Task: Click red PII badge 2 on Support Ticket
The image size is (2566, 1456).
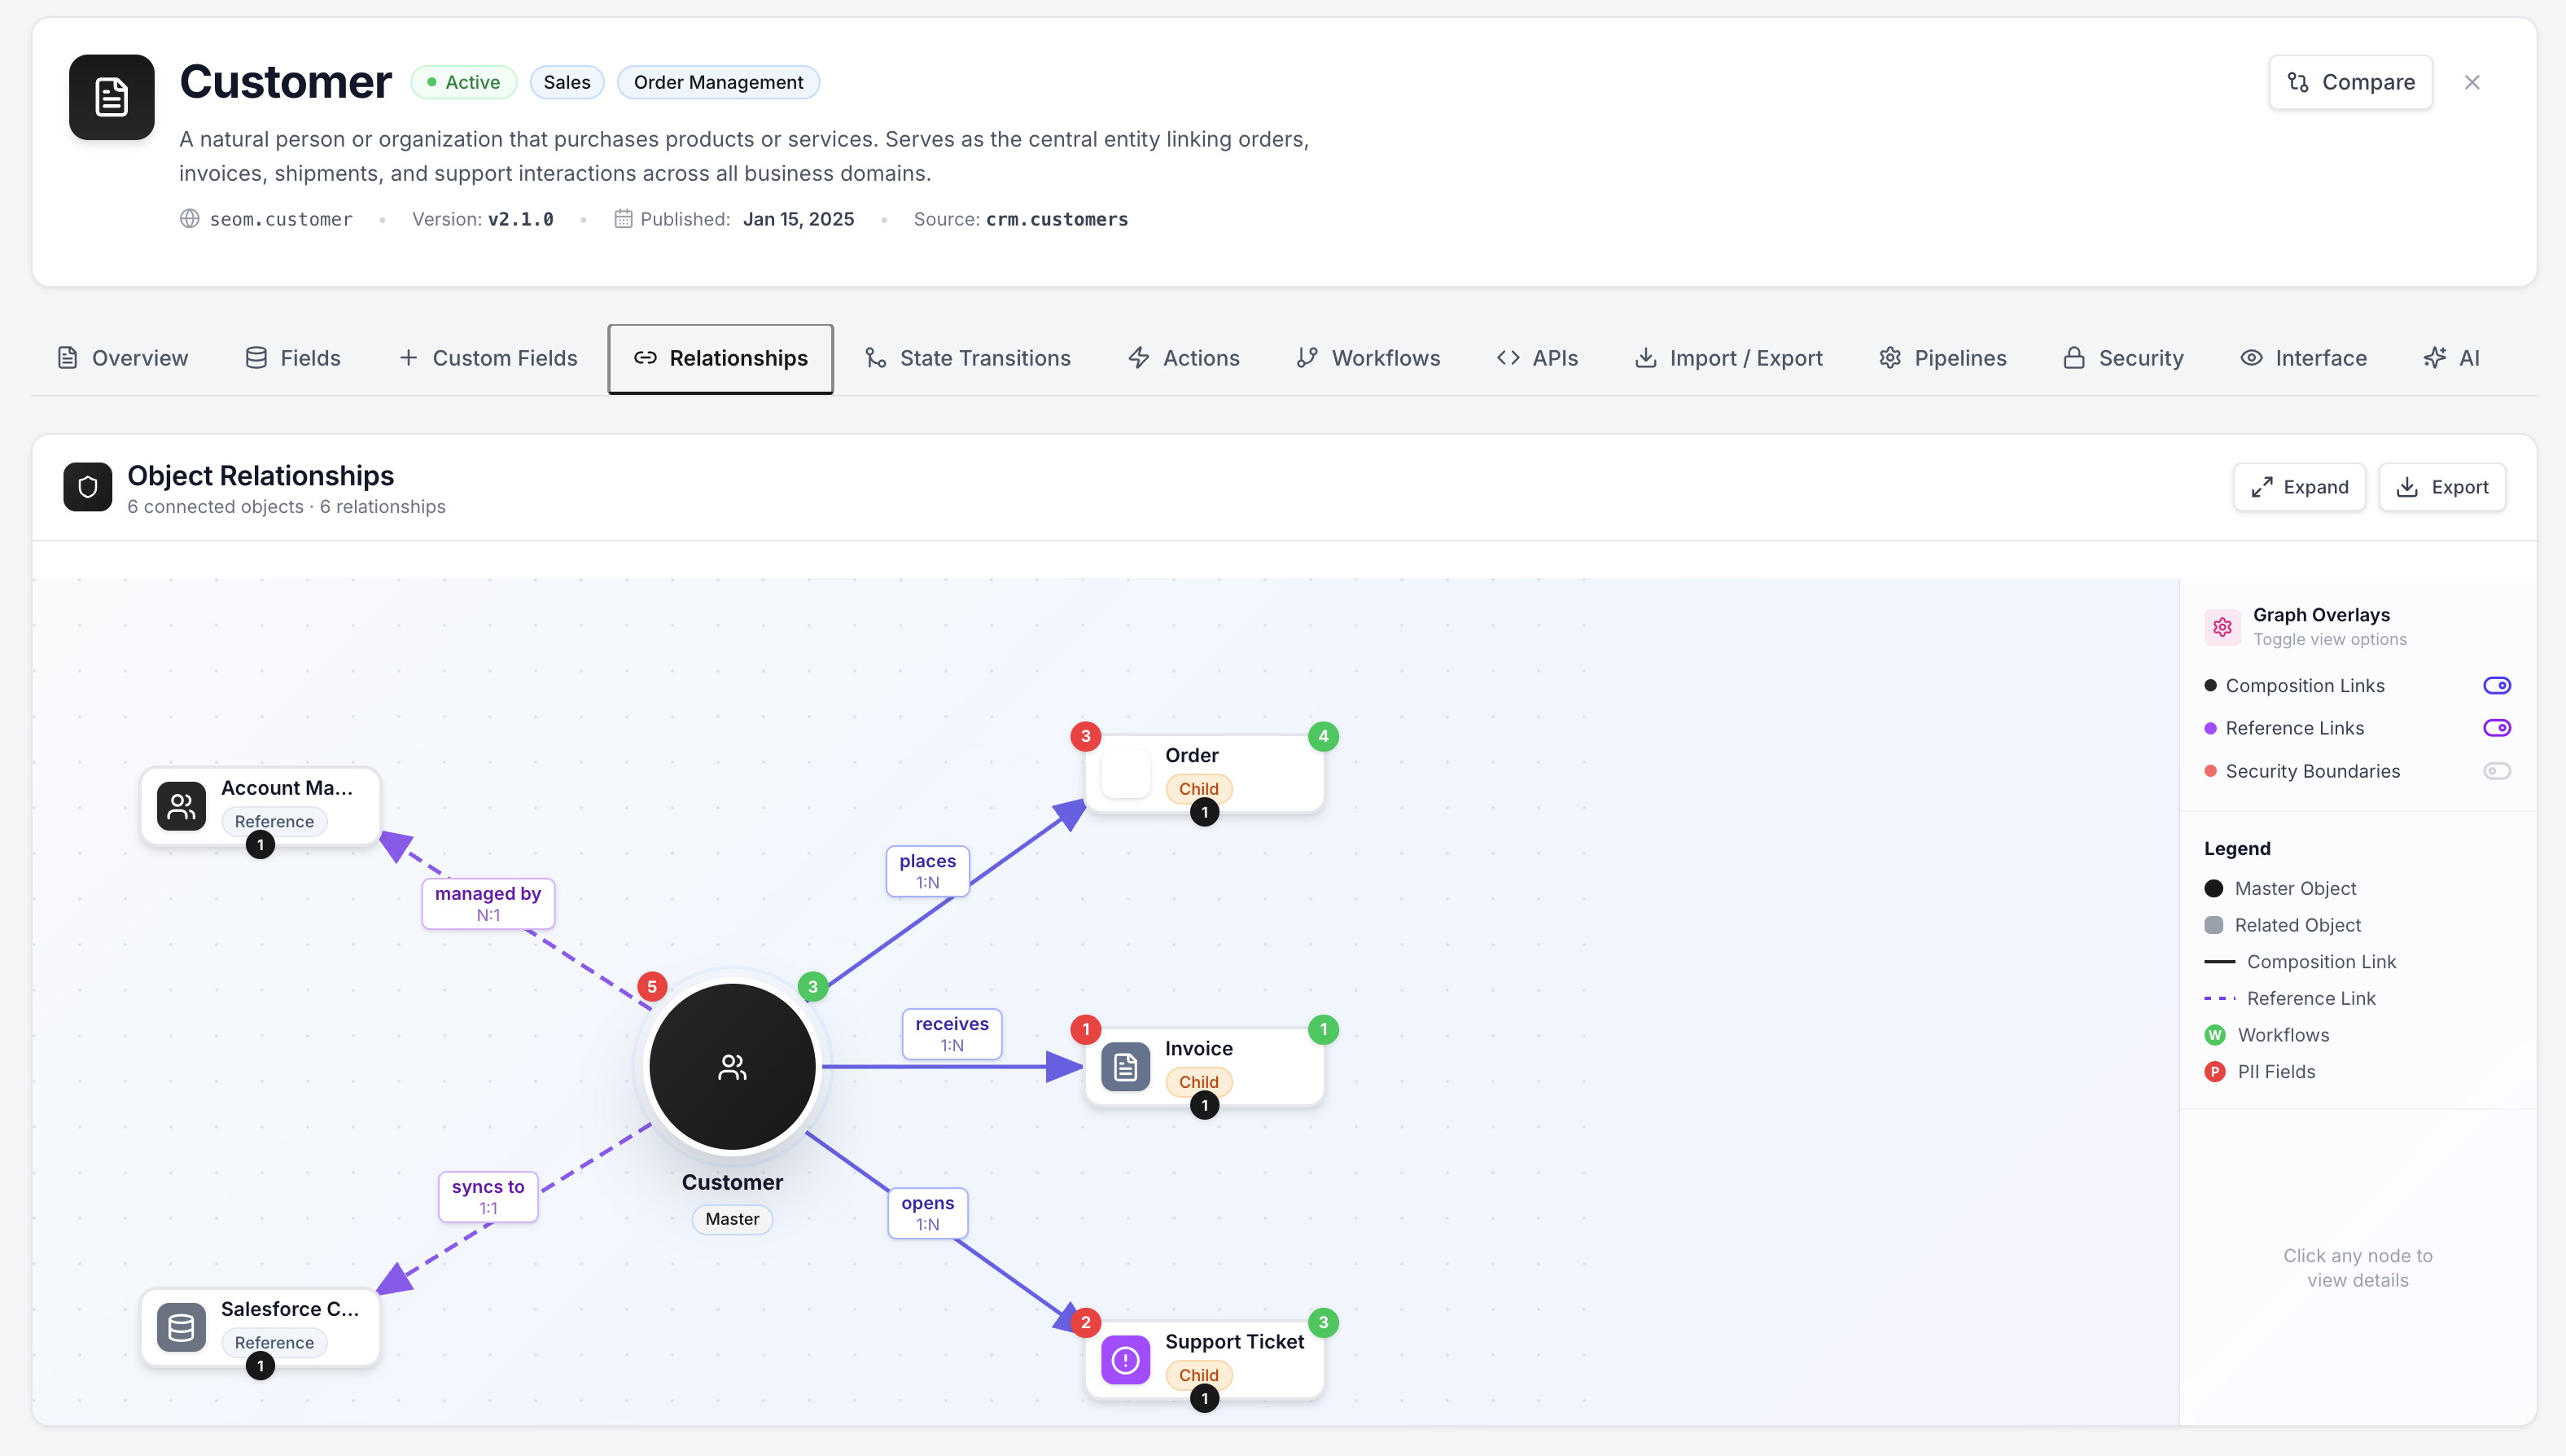Action: [x=1085, y=1322]
